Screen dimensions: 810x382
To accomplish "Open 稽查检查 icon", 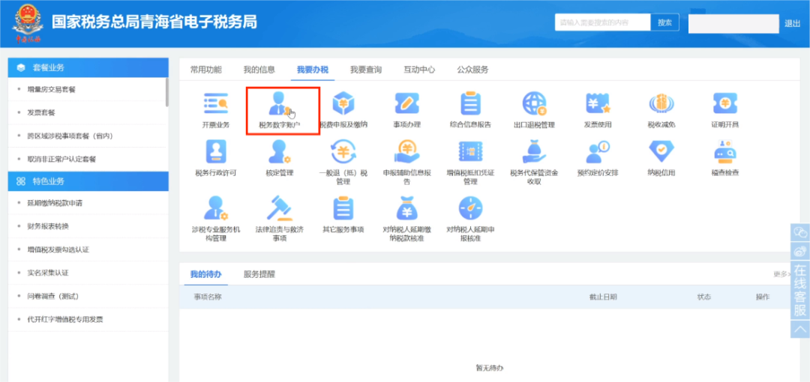I will coord(724,152).
